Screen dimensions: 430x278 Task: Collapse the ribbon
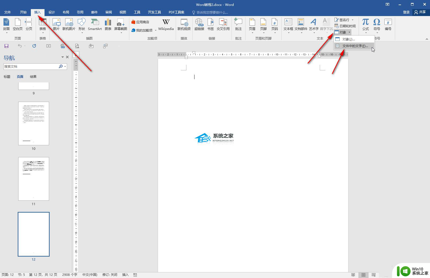(x=427, y=39)
